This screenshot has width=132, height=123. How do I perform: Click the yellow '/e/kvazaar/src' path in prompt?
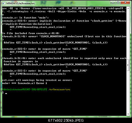(x=59, y=89)
